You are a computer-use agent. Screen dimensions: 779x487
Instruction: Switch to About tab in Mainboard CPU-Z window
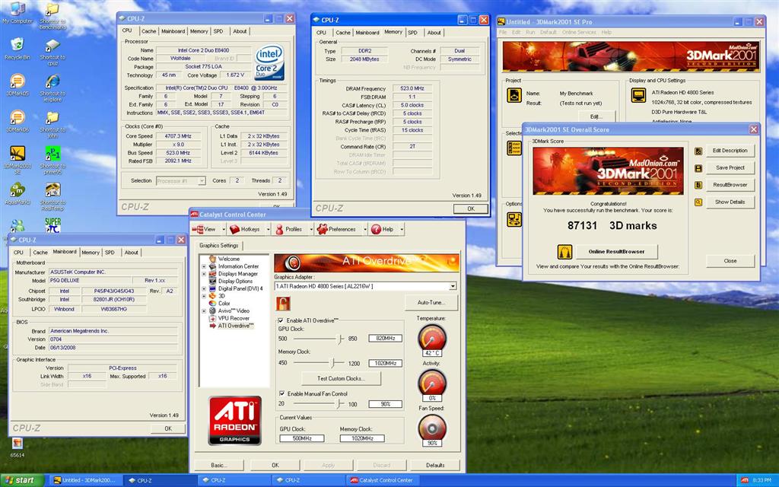click(x=131, y=253)
